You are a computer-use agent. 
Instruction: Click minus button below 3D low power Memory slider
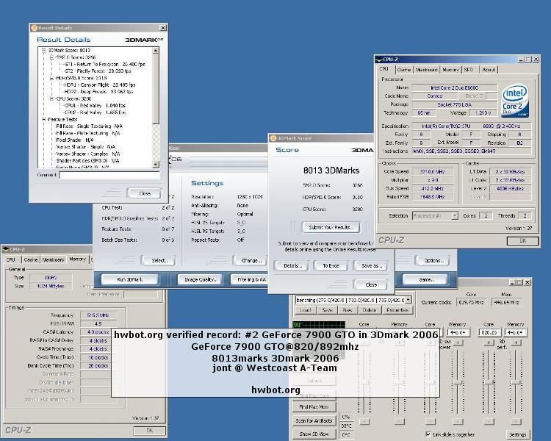pos(458,421)
